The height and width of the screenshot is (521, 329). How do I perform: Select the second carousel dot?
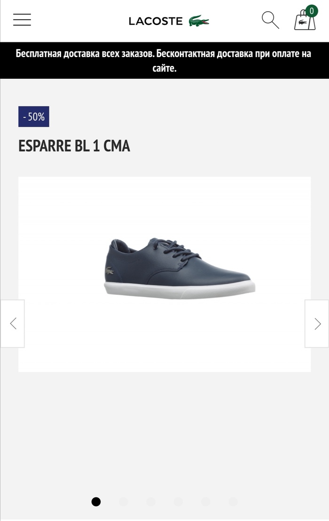coord(123,501)
